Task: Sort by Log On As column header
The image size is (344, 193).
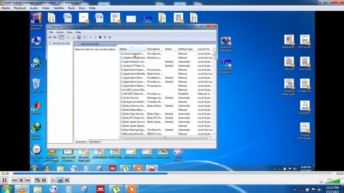Action: coord(204,49)
